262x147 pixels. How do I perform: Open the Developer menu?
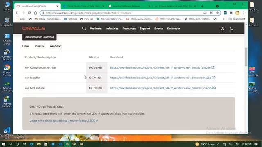coord(174,29)
